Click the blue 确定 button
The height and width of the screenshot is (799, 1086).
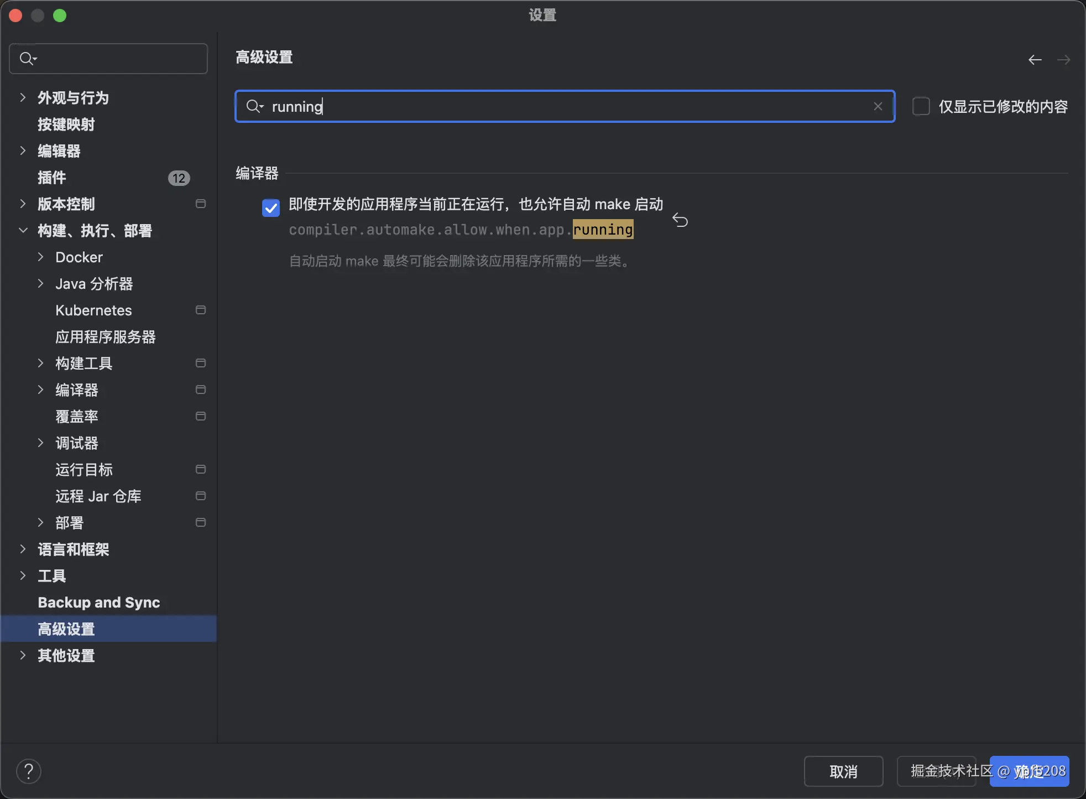tap(1029, 771)
